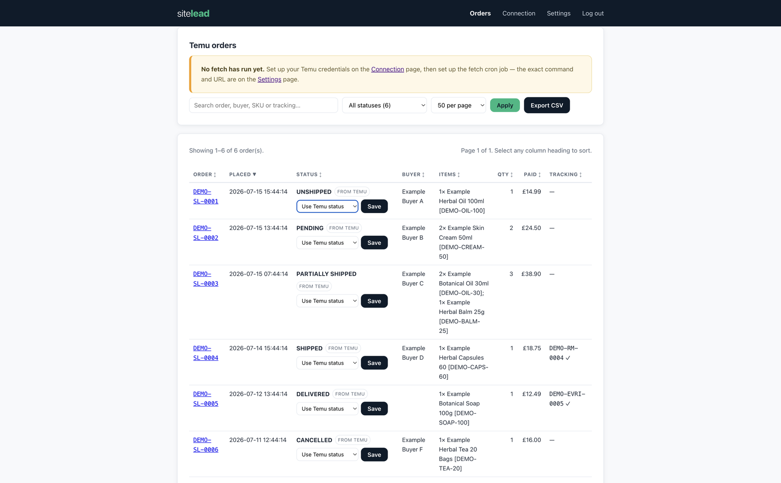
Task: Open status dropdown for the DELIVERED order
Action: pyautogui.click(x=328, y=409)
